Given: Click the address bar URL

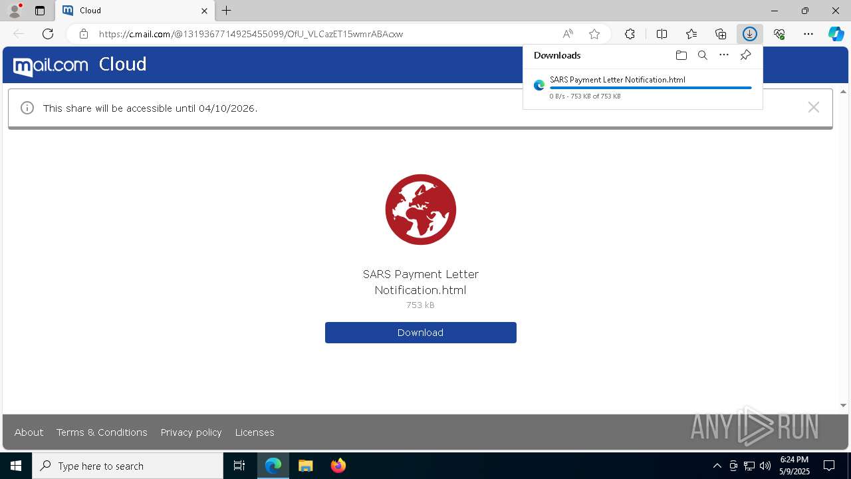Looking at the screenshot, I should (x=251, y=34).
